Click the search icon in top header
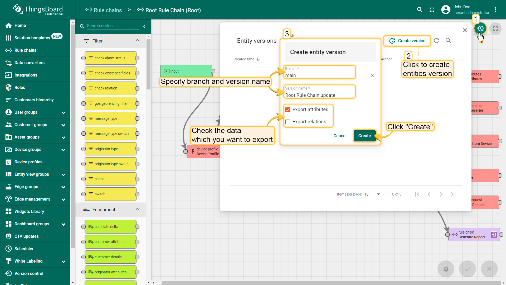Screen dimensions: 506x285 pyautogui.click(x=420, y=10)
